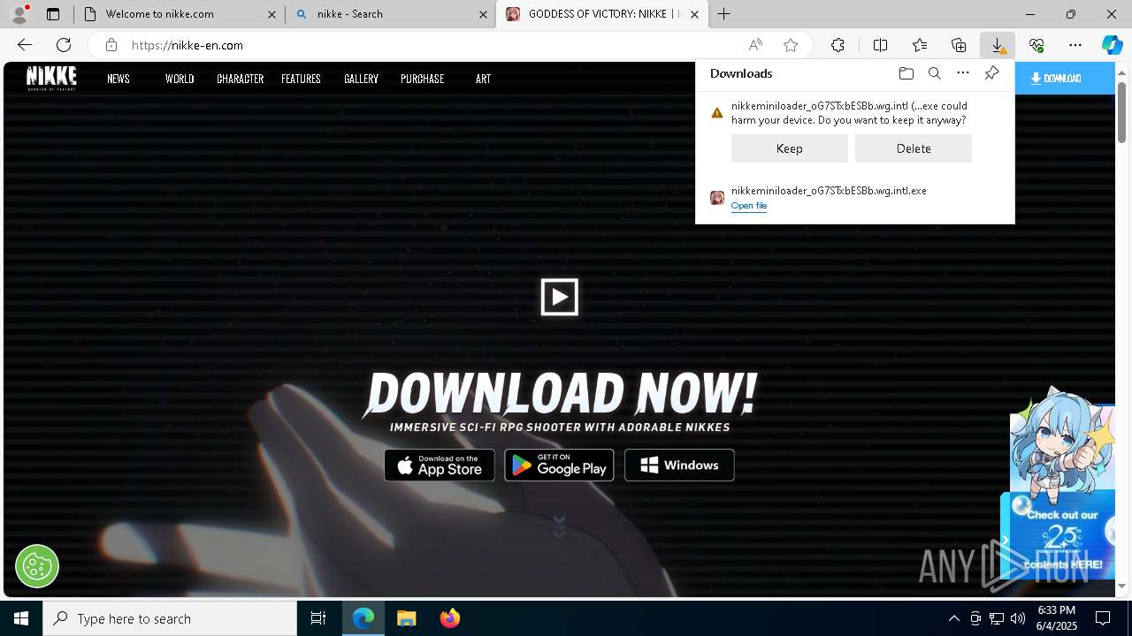Image resolution: width=1132 pixels, height=636 pixels.
Task: Click App Store download badge
Action: point(440,466)
